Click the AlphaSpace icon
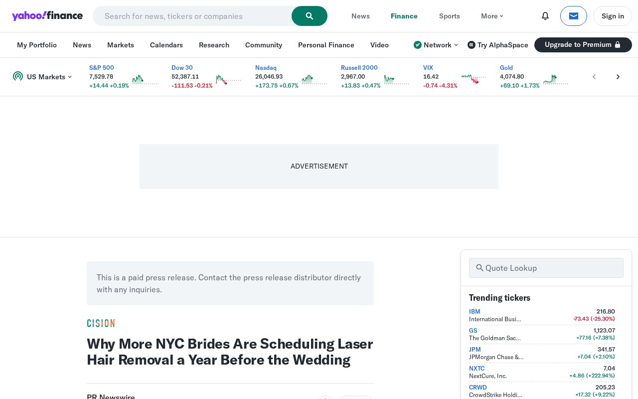This screenshot has width=638, height=399. pyautogui.click(x=471, y=45)
